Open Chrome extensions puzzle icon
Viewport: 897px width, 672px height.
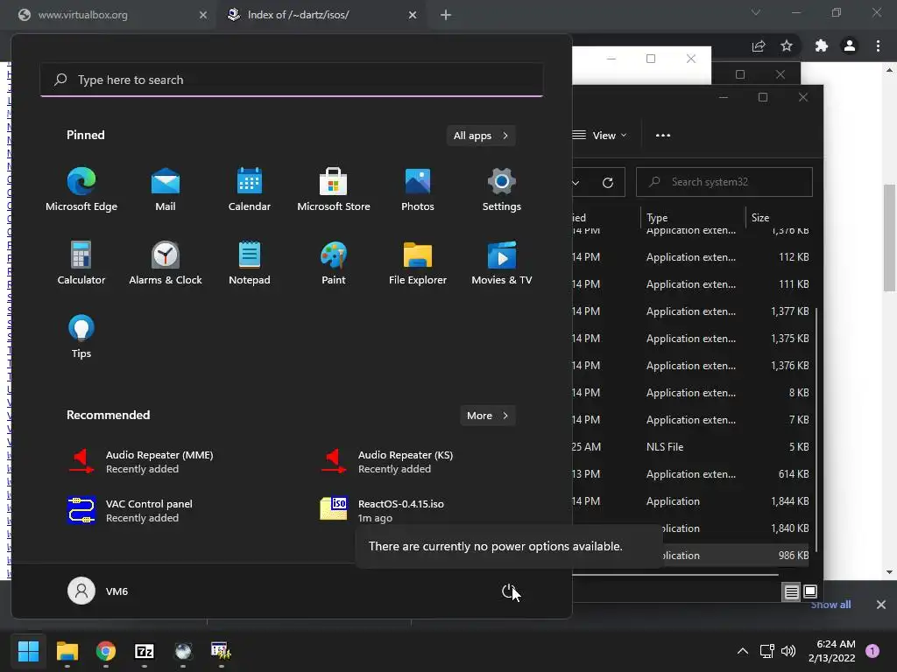click(x=822, y=46)
